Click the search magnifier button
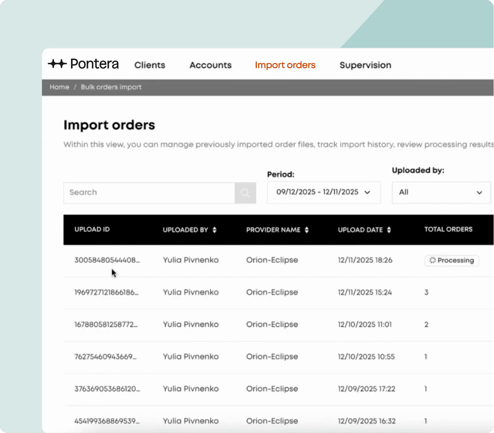 (x=245, y=193)
